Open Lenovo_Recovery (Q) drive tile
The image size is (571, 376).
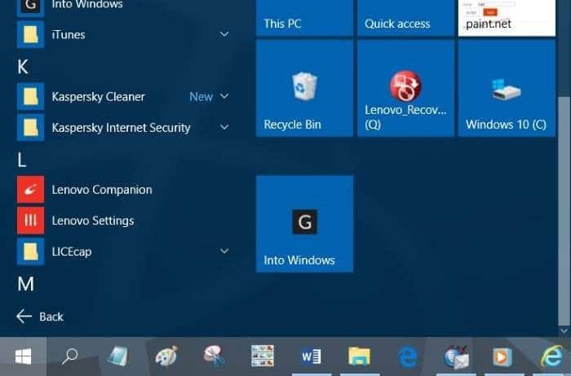405,88
